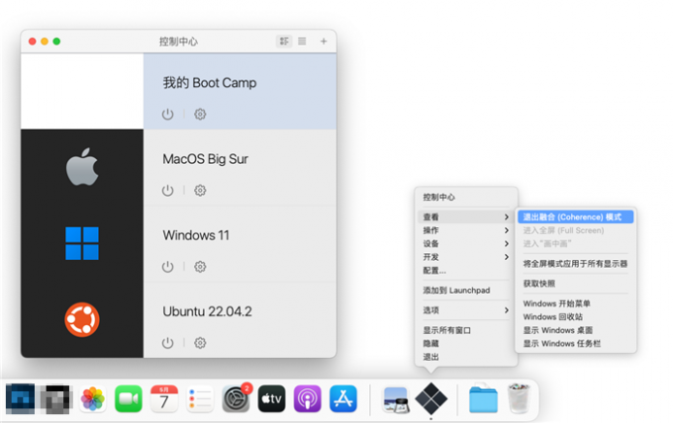
Task: Select the blank Boot Camp thumbnail
Action: coord(82,91)
